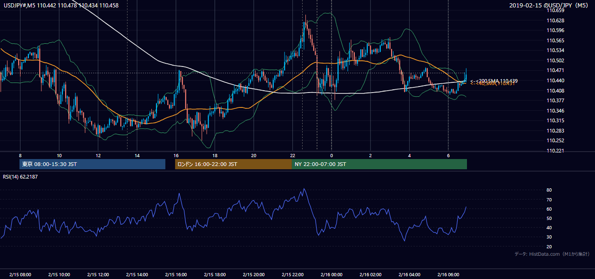Click price axis label 110.565
595x279 pixels.
tap(556, 40)
